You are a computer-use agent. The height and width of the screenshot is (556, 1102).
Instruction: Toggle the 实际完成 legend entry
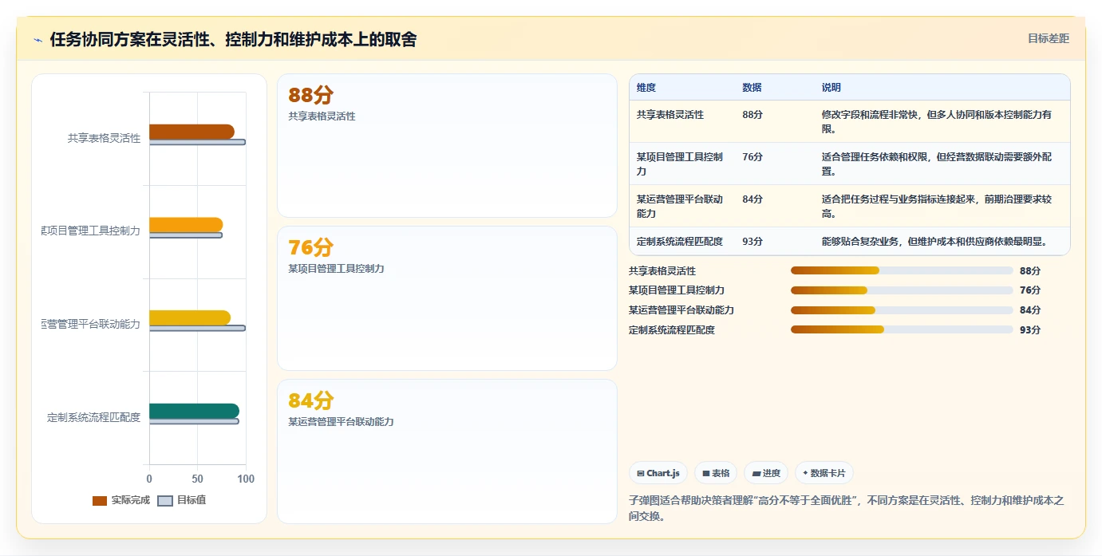tap(121, 500)
